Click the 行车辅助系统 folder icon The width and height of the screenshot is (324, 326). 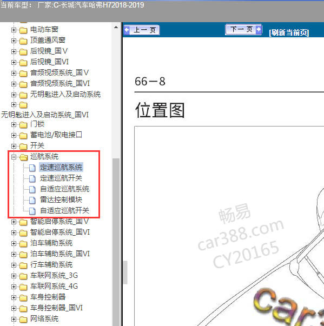[23, 265]
